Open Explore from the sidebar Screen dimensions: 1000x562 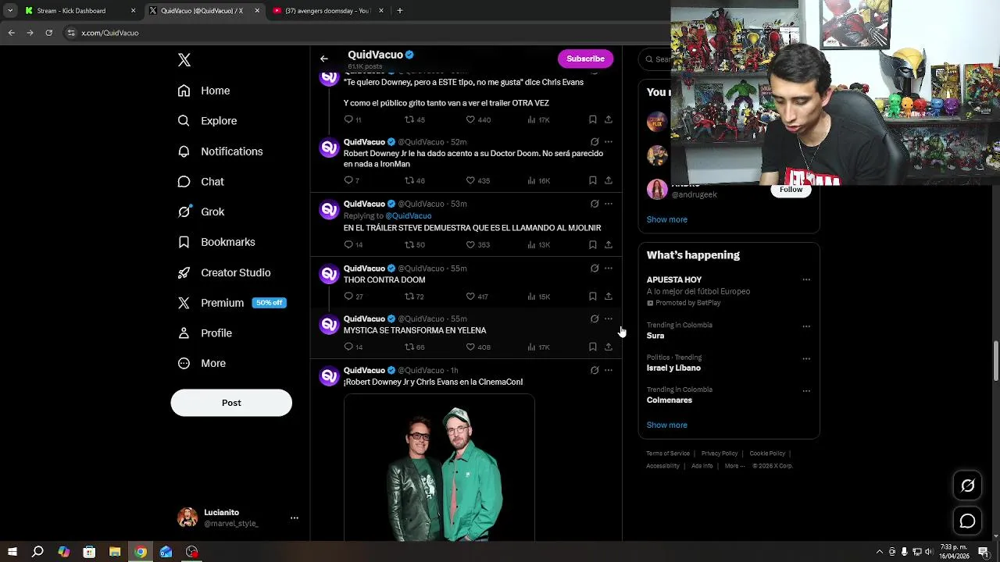207,121
